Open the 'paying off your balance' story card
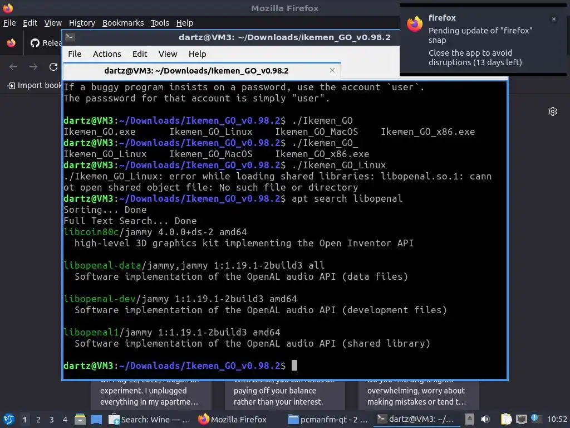The image size is (570, 428). pyautogui.click(x=284, y=395)
